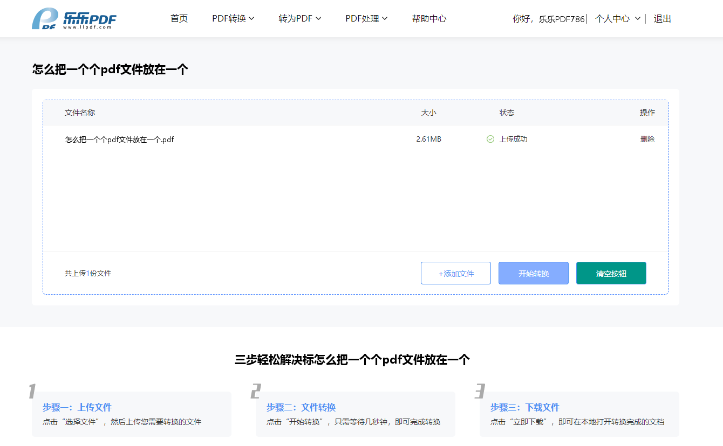Click the step 2 number icon
723x446 pixels.
(256, 391)
